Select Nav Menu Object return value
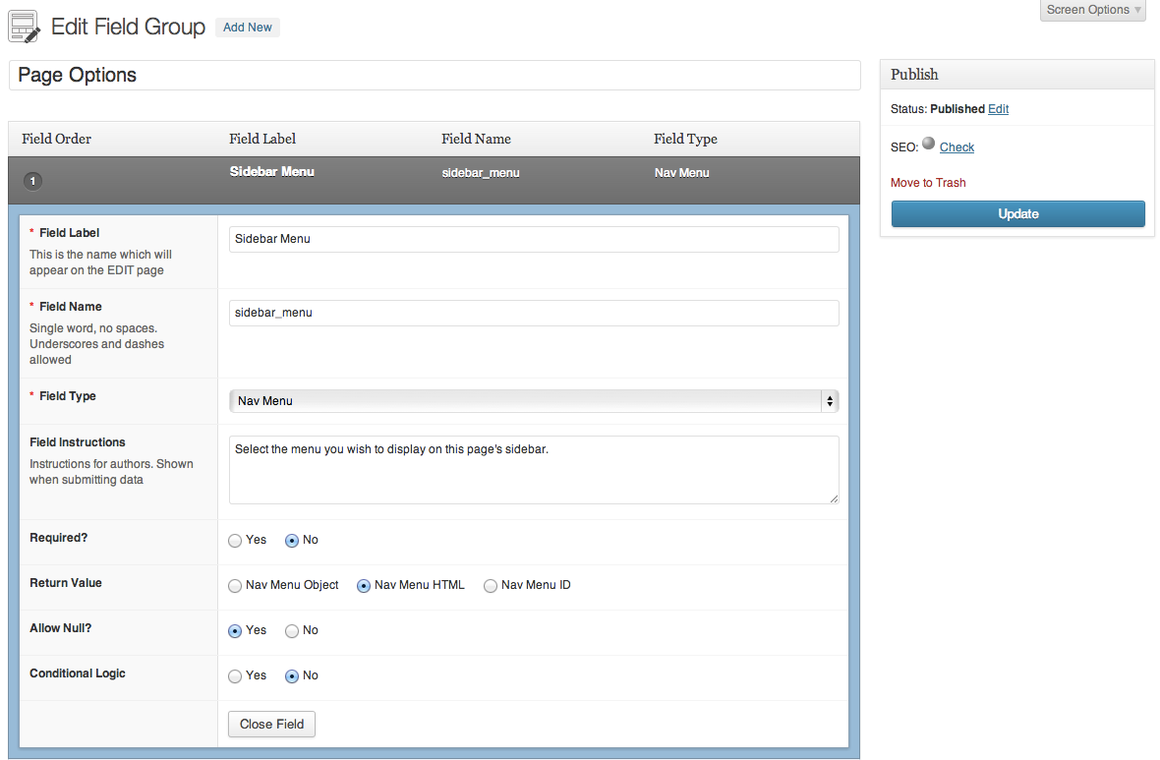The height and width of the screenshot is (760, 1160). coord(235,586)
